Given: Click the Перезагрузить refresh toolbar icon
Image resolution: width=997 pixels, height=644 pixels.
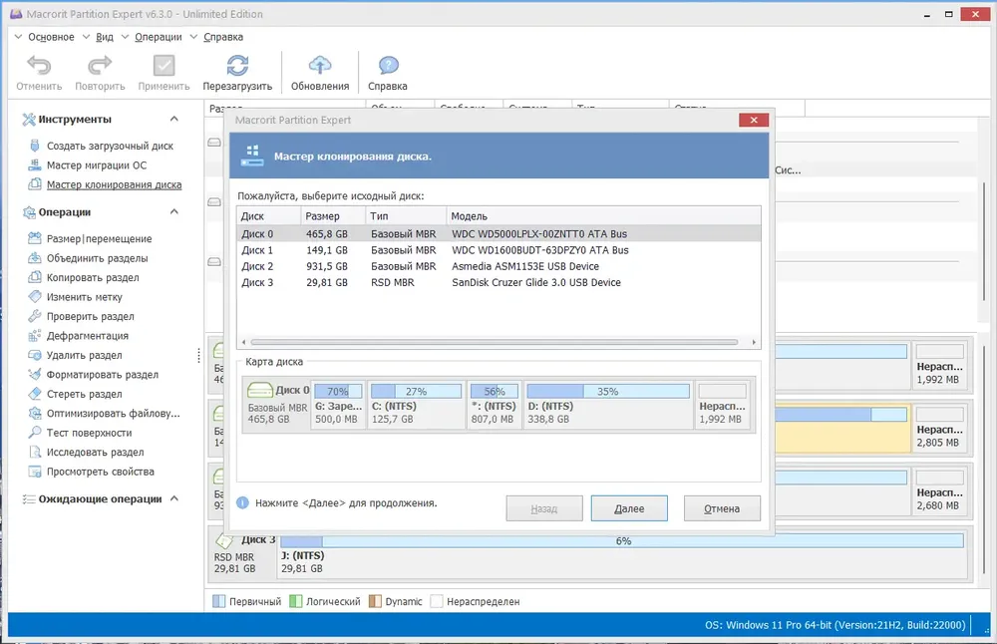Looking at the screenshot, I should 237,66.
